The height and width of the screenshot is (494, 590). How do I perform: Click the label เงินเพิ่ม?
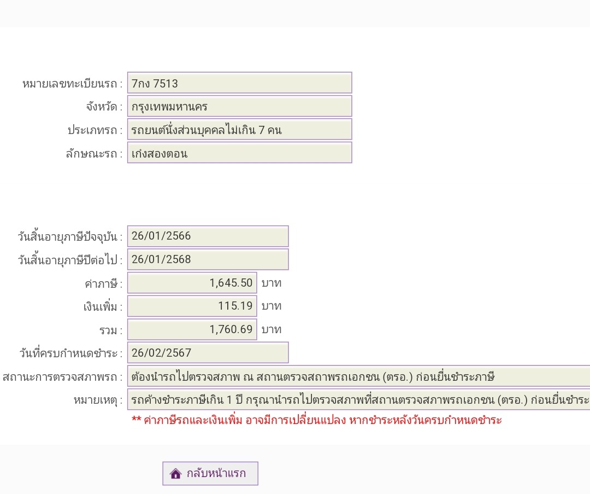point(103,307)
